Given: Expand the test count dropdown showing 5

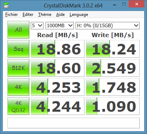Looking at the screenshot, I should (x=37, y=25).
